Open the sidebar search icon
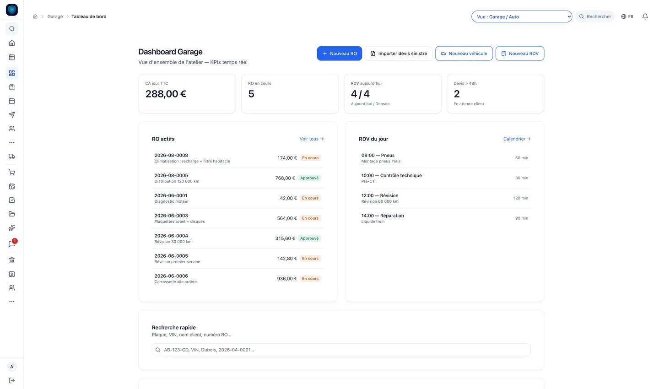Viewport: 659px width, 389px height. click(x=12, y=29)
